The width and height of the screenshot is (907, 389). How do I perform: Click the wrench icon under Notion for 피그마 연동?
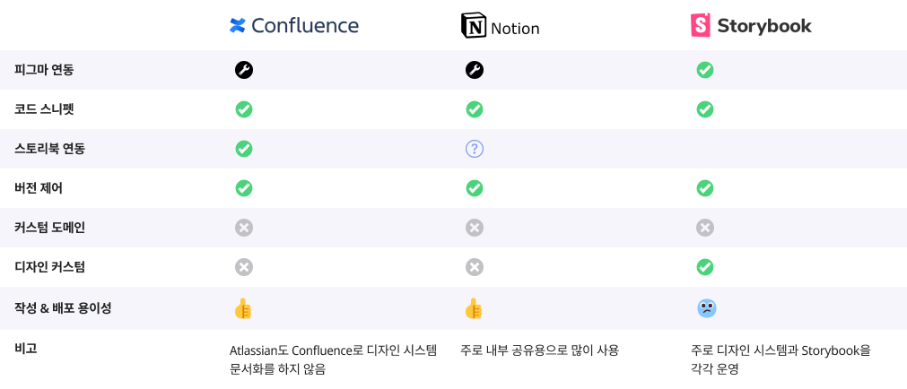pos(475,71)
